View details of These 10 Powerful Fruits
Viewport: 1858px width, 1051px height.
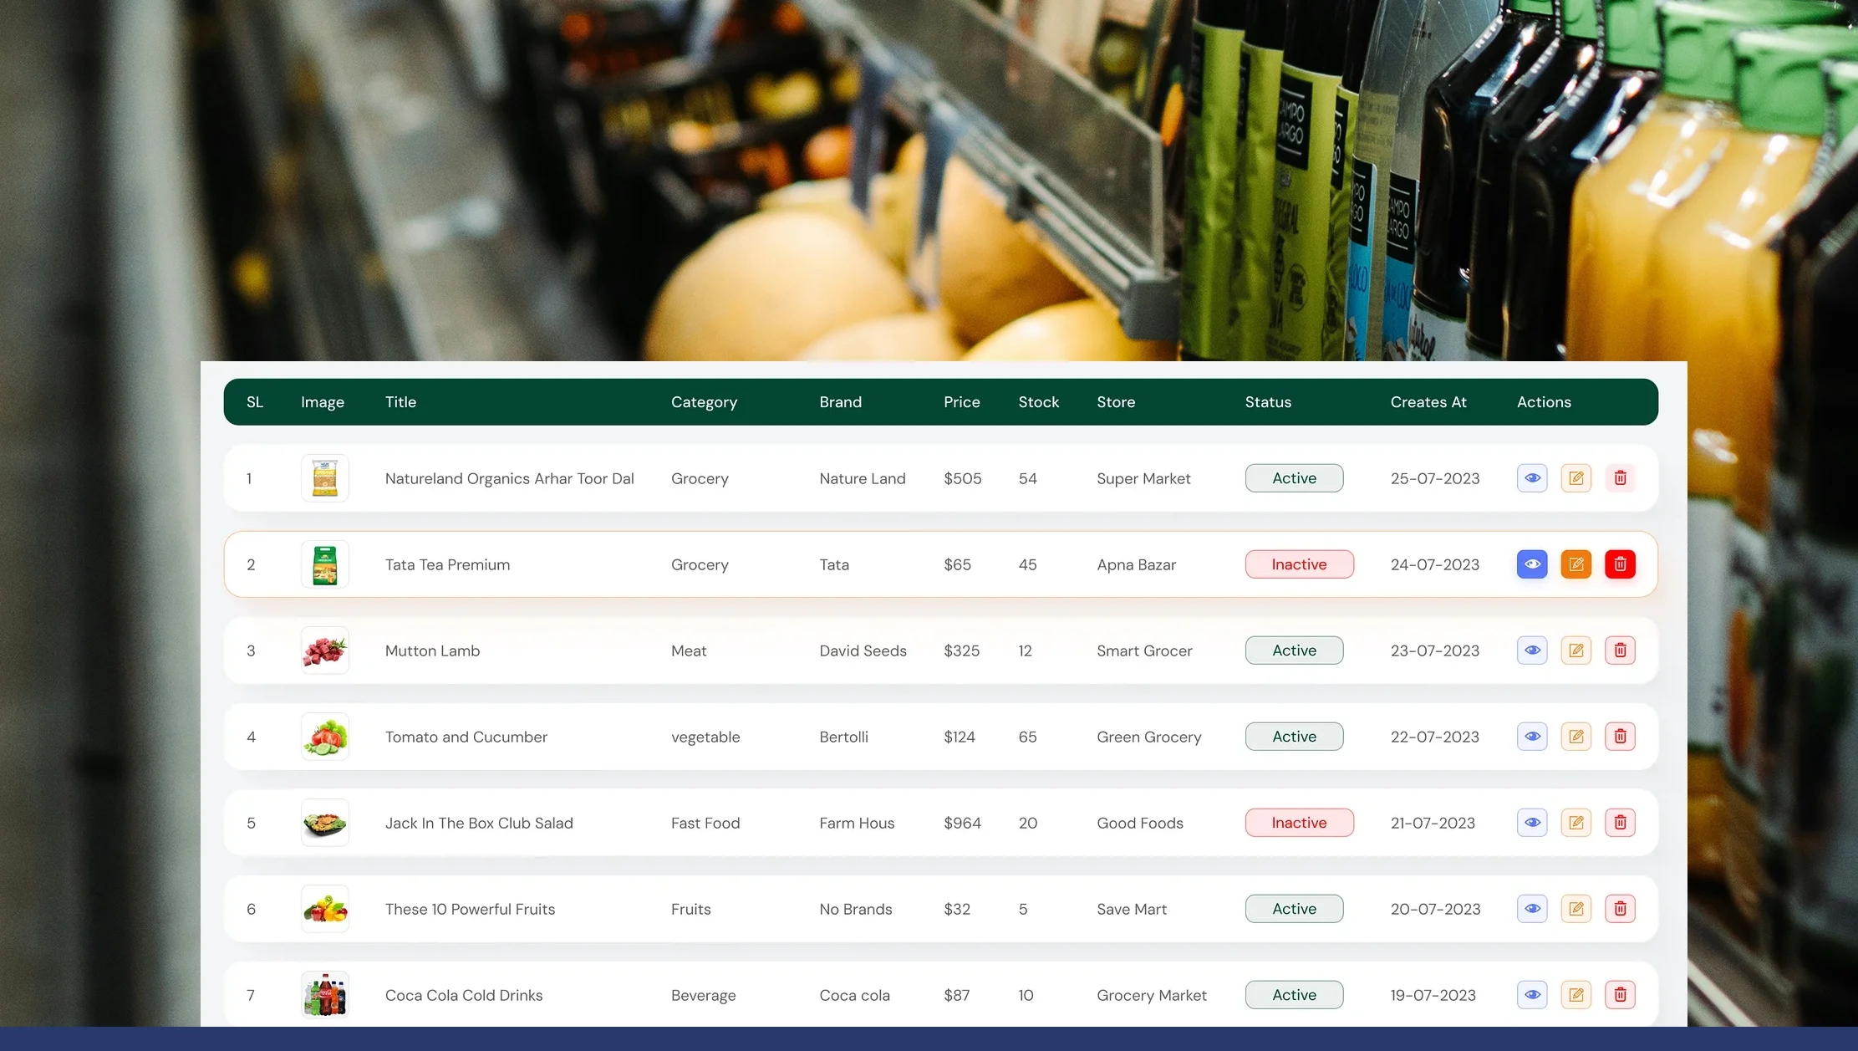click(x=1531, y=908)
